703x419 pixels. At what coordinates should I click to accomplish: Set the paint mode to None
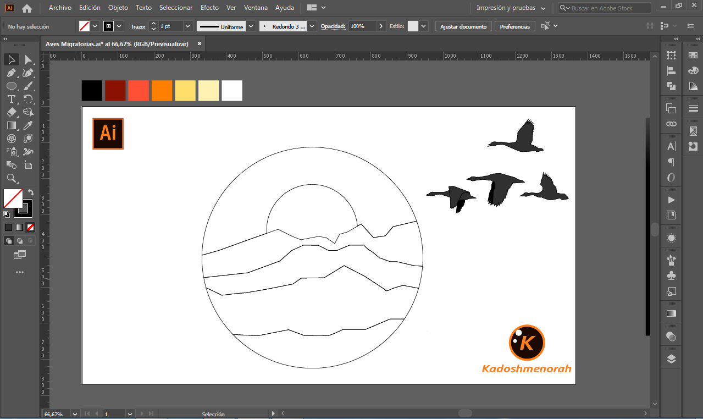point(31,227)
